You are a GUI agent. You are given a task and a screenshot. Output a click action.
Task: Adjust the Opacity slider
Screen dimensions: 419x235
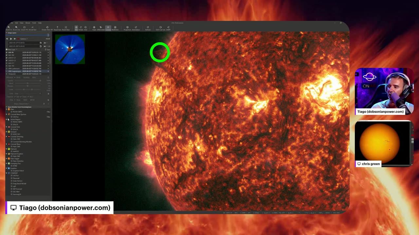click(28, 81)
